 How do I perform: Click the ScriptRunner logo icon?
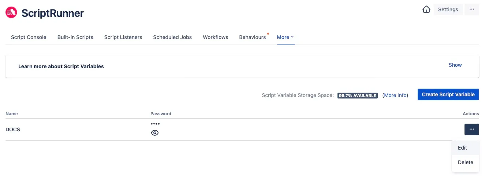(x=11, y=13)
